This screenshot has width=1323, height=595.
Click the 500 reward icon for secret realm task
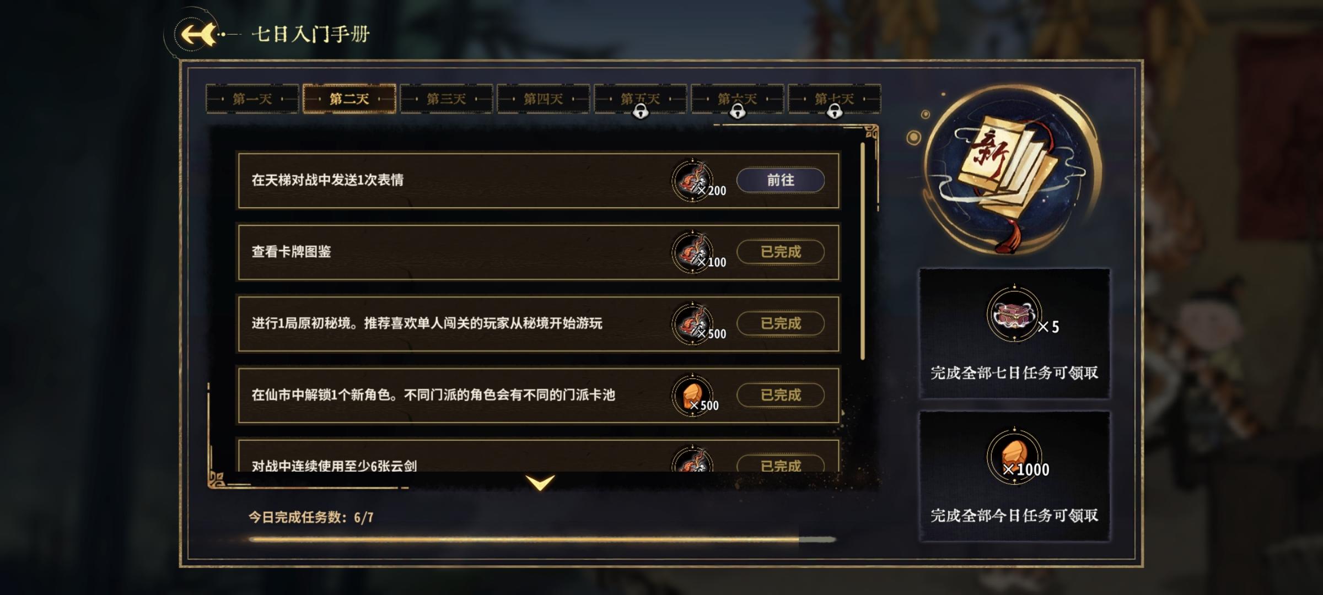point(692,323)
